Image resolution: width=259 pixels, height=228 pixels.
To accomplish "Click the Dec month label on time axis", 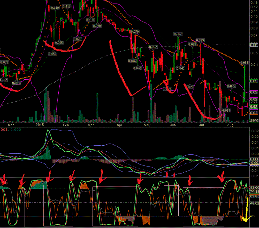I will (x=11, y=125).
